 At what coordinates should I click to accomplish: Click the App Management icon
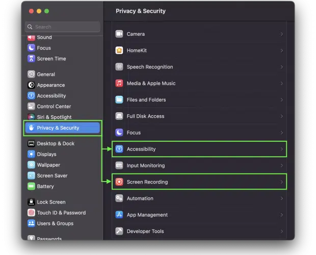click(x=119, y=215)
